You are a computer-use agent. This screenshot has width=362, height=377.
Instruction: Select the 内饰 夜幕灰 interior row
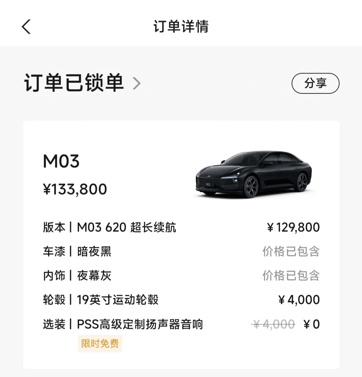tap(181, 275)
